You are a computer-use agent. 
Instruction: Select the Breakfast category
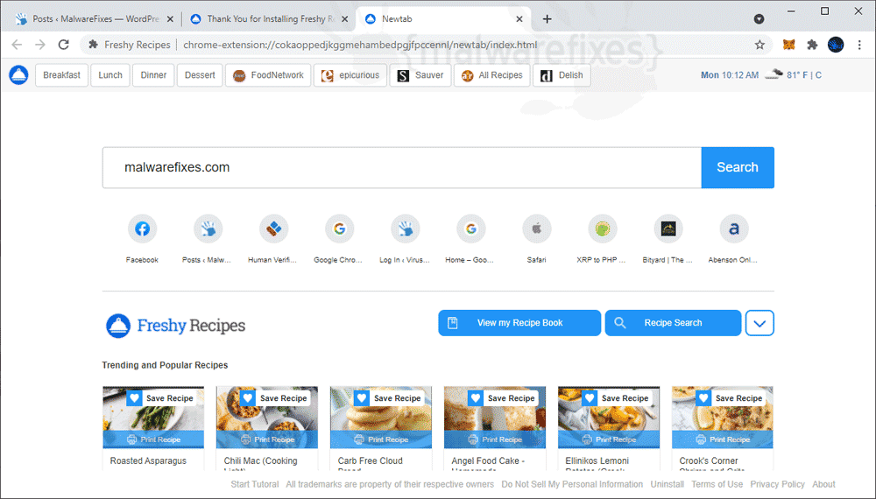click(61, 75)
